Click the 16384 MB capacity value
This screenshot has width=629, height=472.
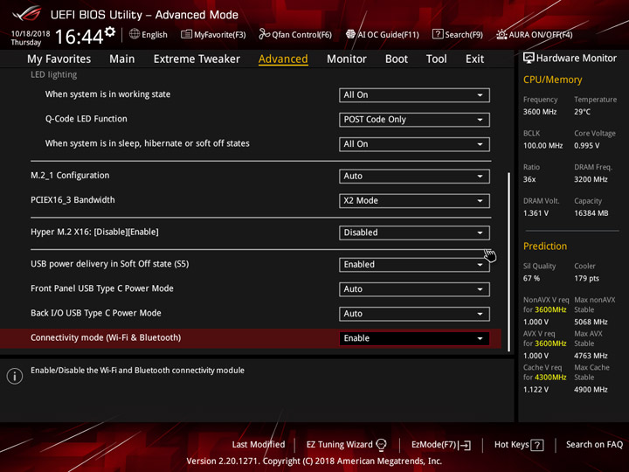tap(591, 213)
